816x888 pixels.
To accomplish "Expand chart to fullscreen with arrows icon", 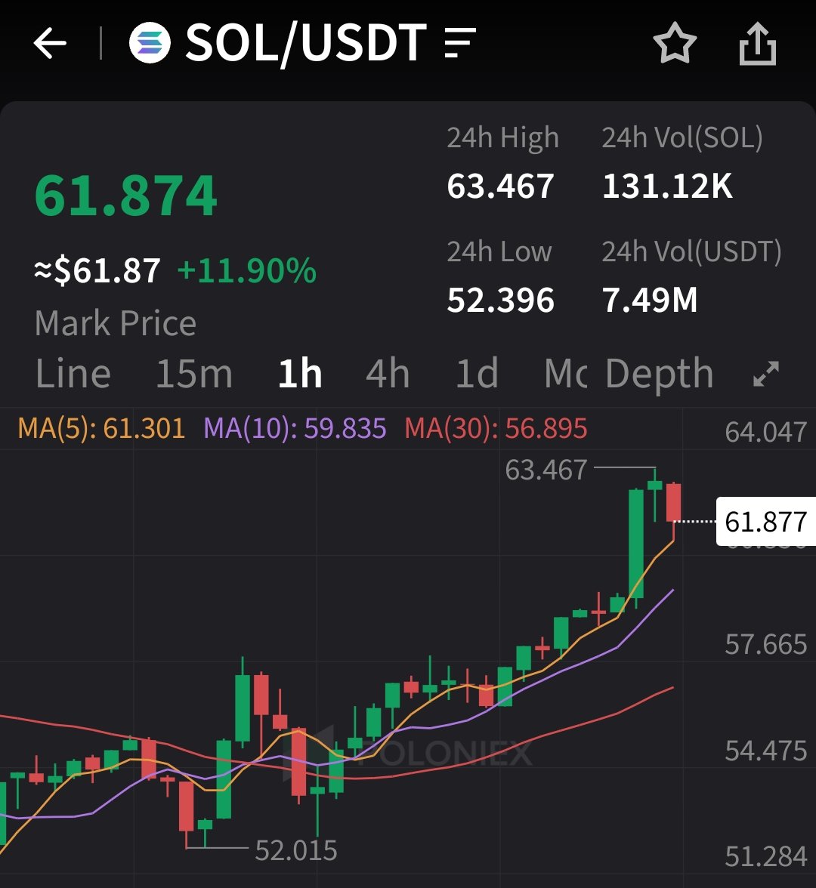I will (x=768, y=373).
